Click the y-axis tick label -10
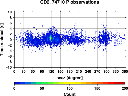 click(9, 67)
